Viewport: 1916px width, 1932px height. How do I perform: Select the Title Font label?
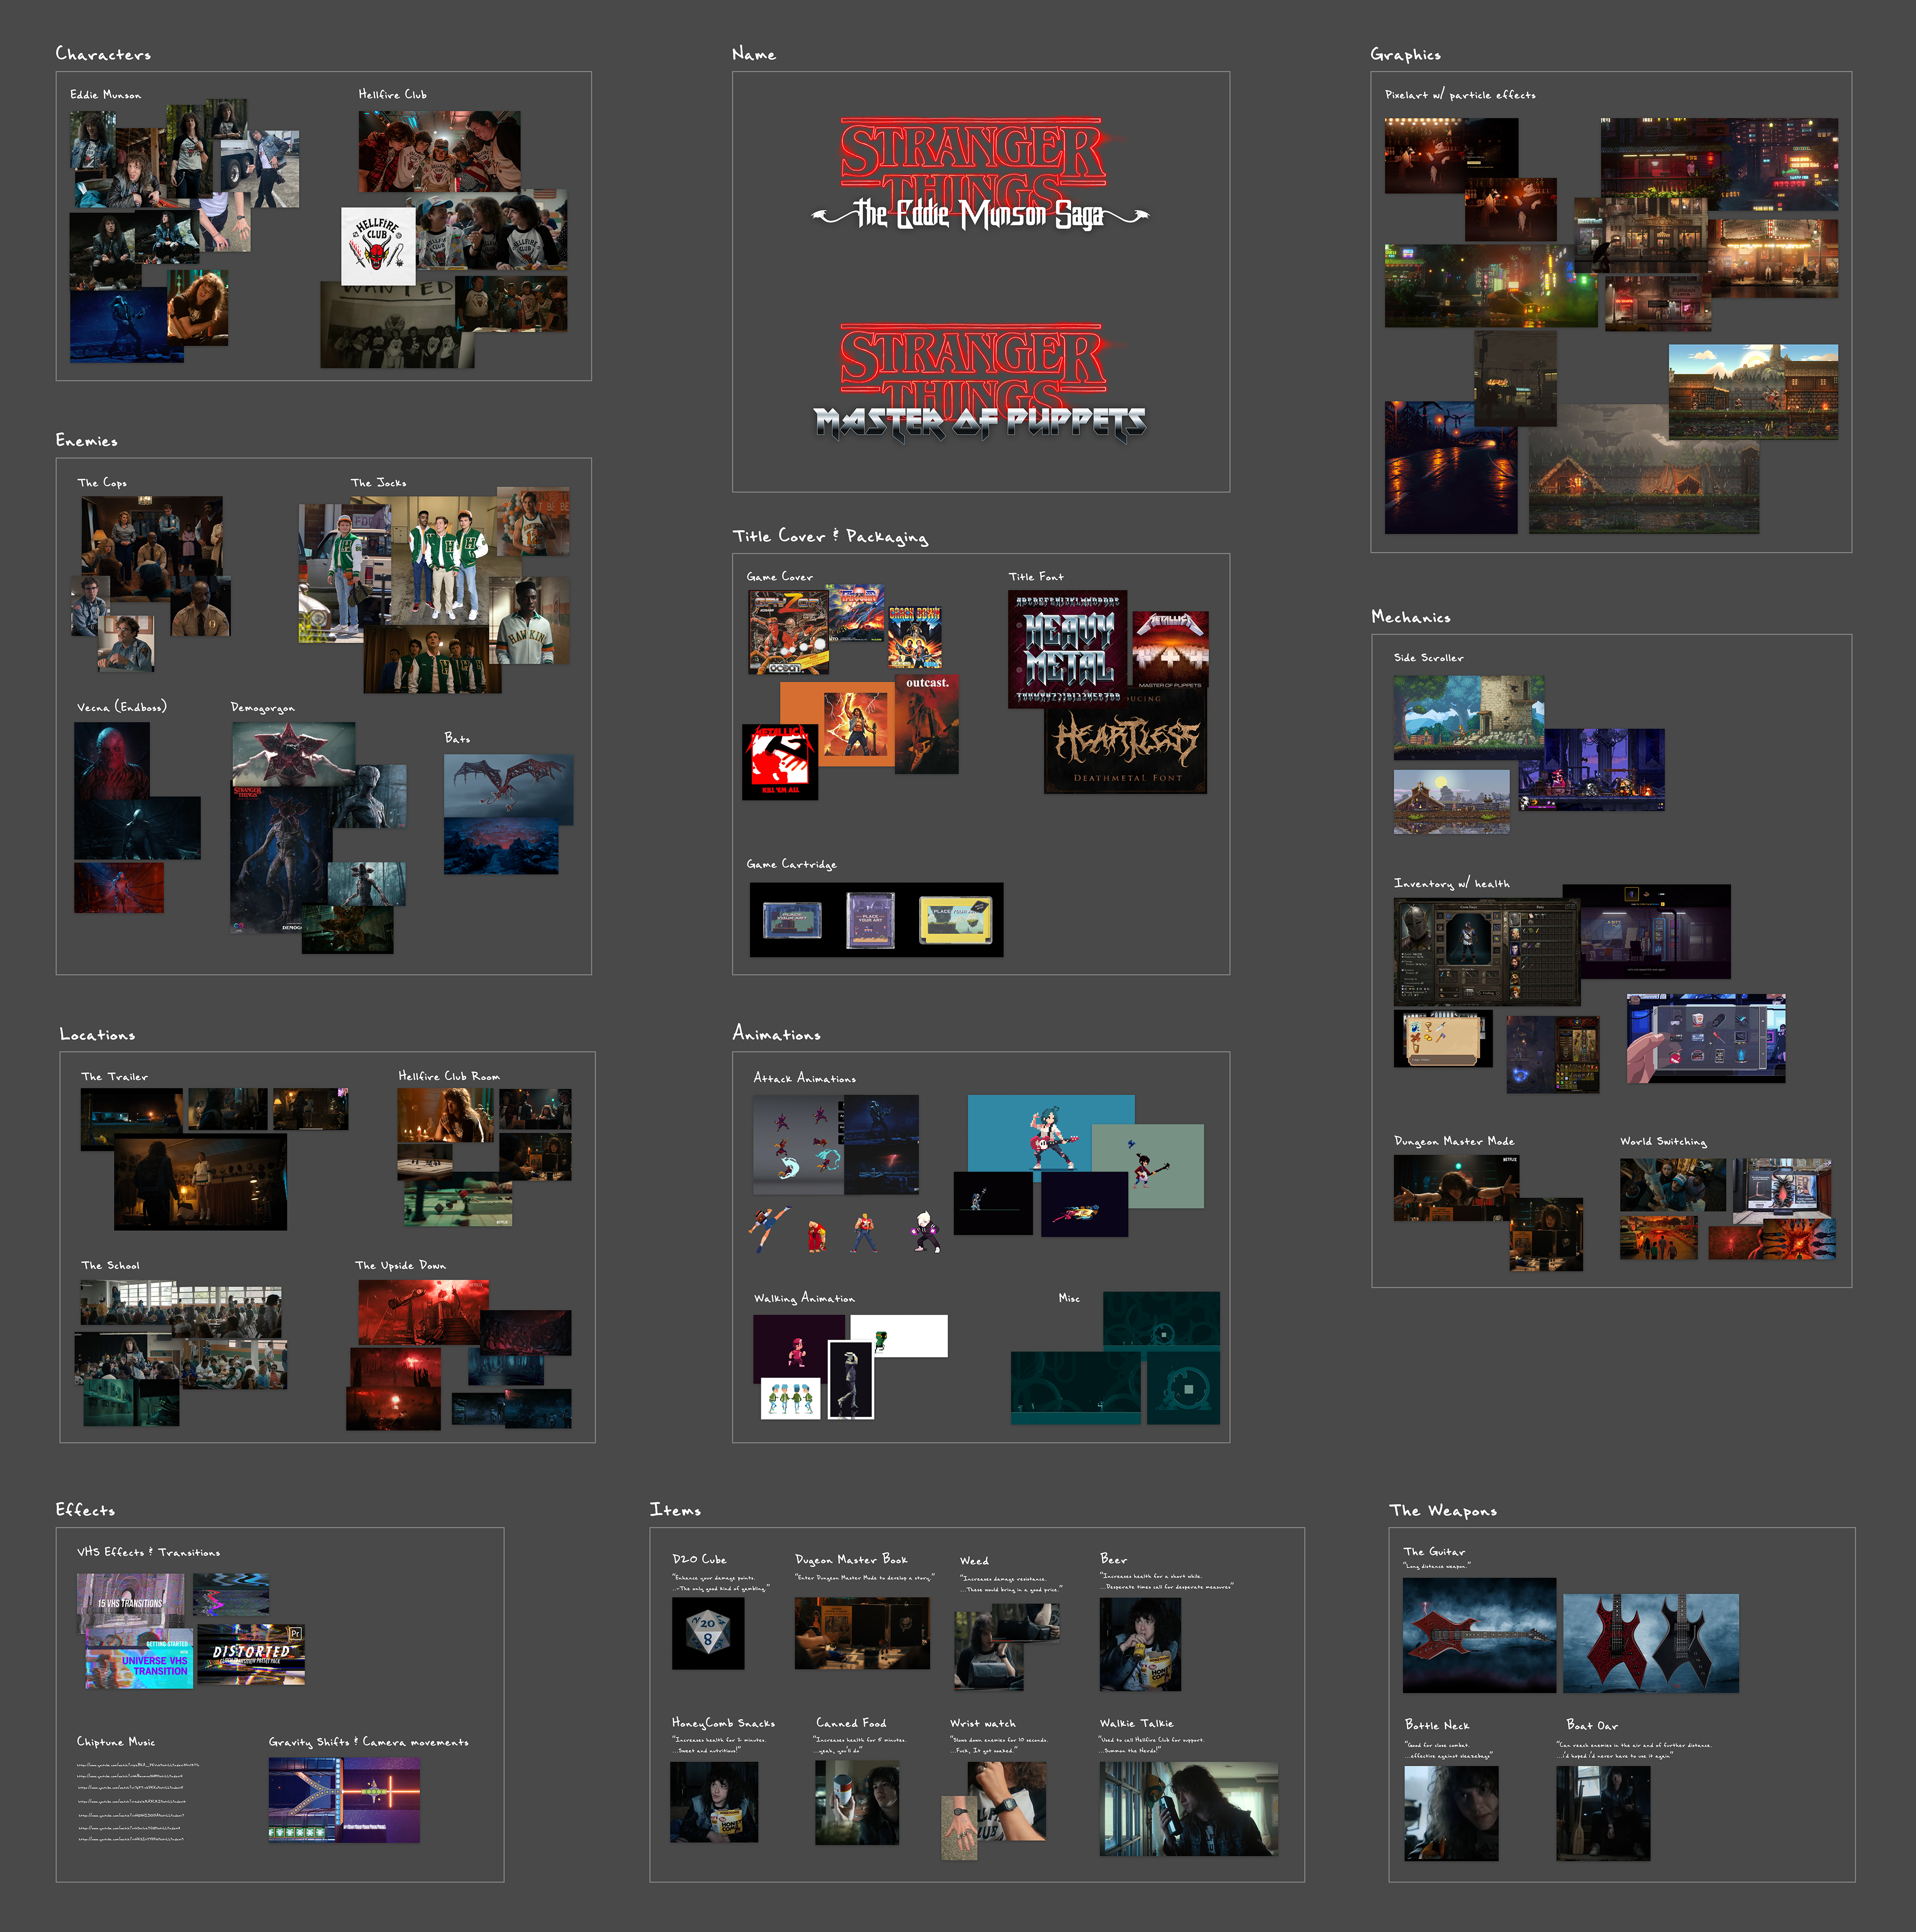[1035, 577]
